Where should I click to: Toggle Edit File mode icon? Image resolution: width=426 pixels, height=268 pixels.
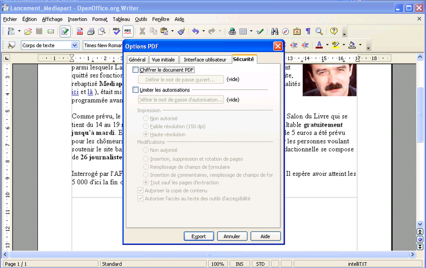tap(65, 32)
